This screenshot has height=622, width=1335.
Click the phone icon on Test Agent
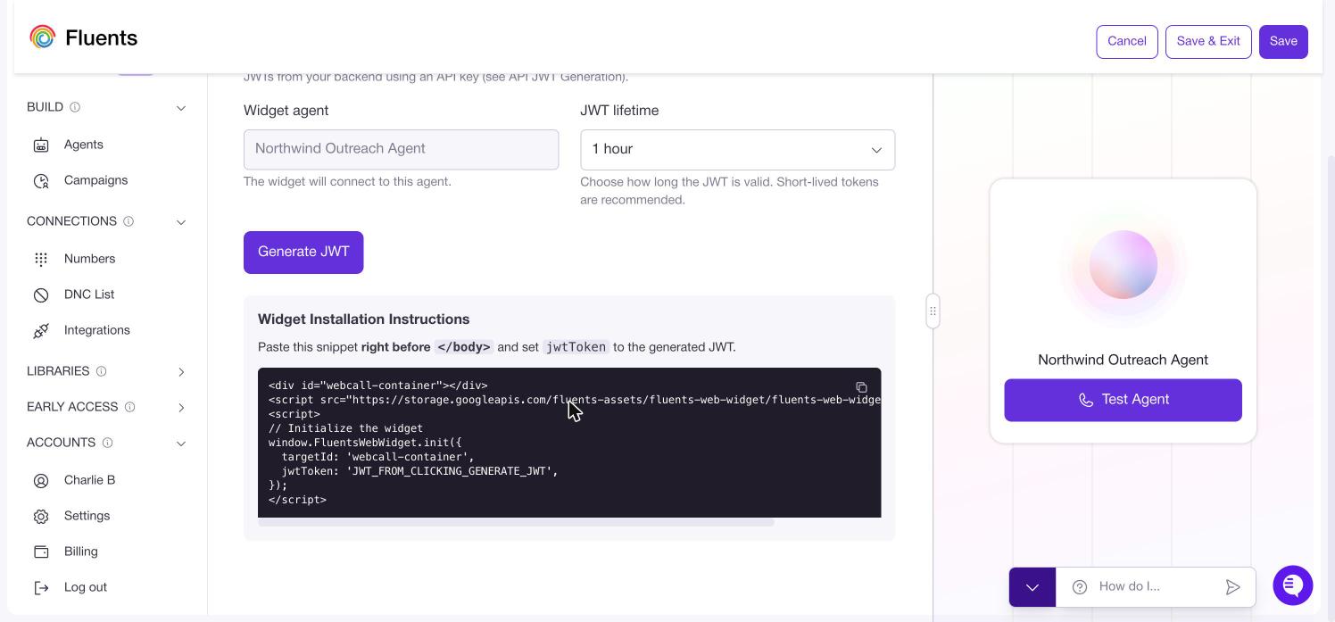1086,400
